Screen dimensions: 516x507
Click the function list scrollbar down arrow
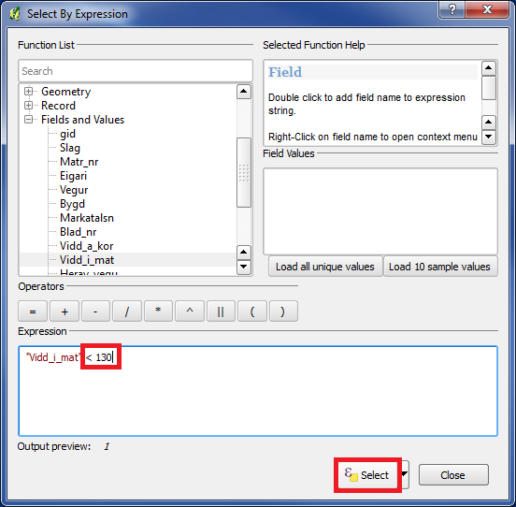[x=244, y=267]
